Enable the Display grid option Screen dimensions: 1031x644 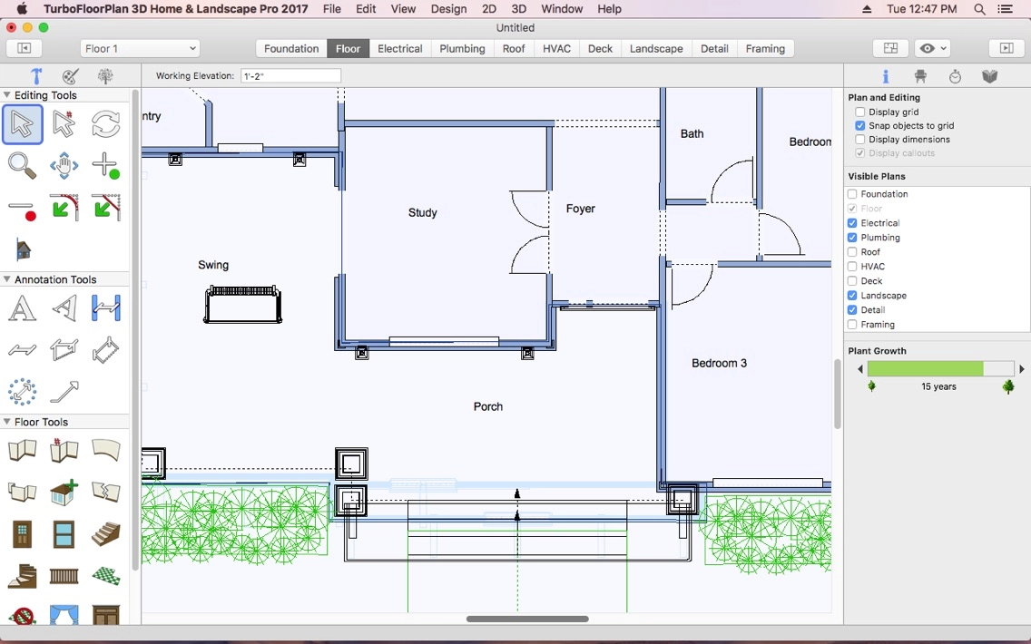[859, 112]
